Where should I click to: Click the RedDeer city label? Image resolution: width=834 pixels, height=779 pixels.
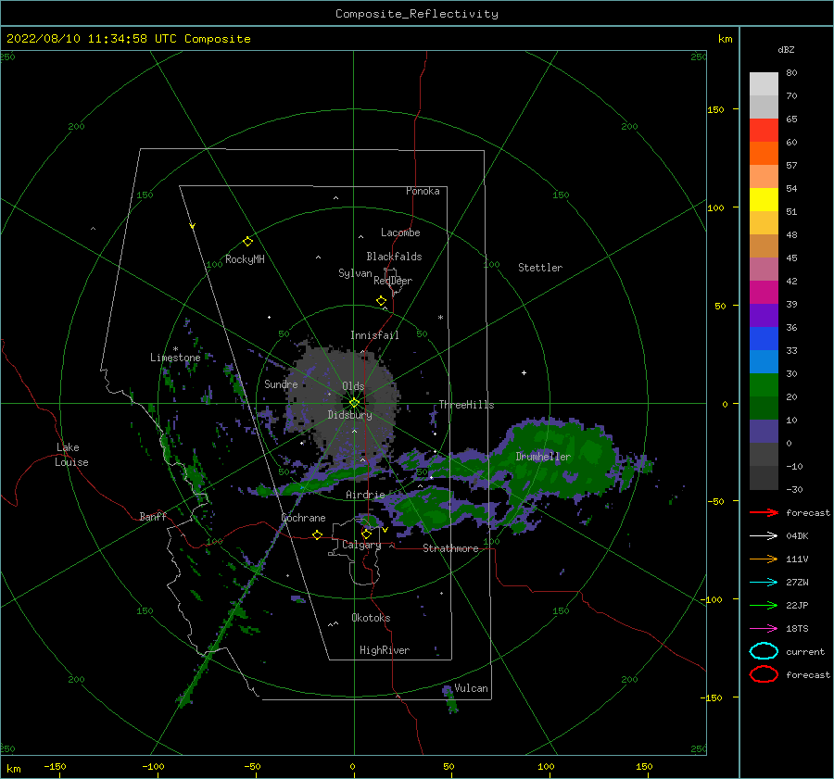[393, 281]
